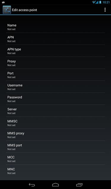Open the Recent apps button
This screenshot has width=111, height=189.
pyautogui.click(x=79, y=185)
